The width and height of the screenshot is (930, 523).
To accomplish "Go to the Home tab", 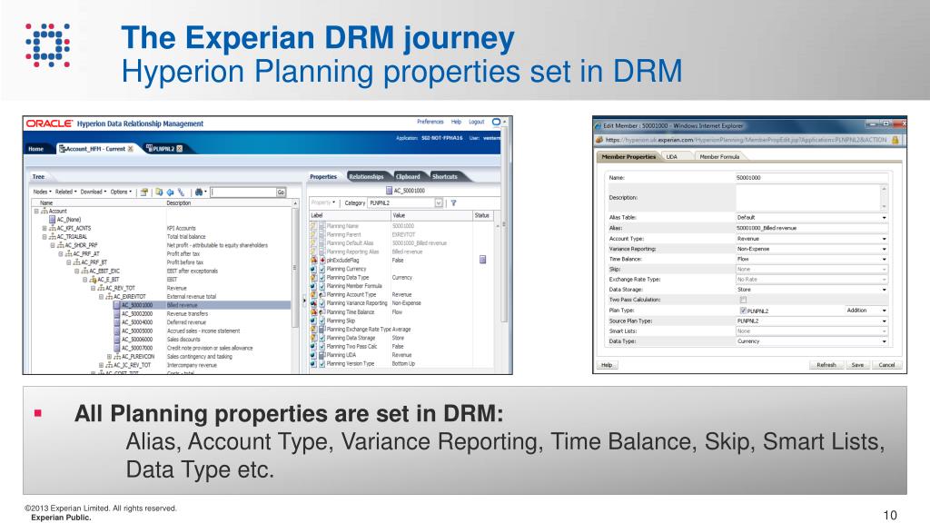I will coord(35,149).
